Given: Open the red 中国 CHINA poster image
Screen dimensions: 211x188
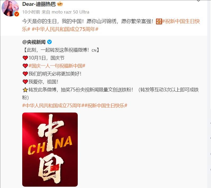Looking at the screenshot, I should coord(50,149).
